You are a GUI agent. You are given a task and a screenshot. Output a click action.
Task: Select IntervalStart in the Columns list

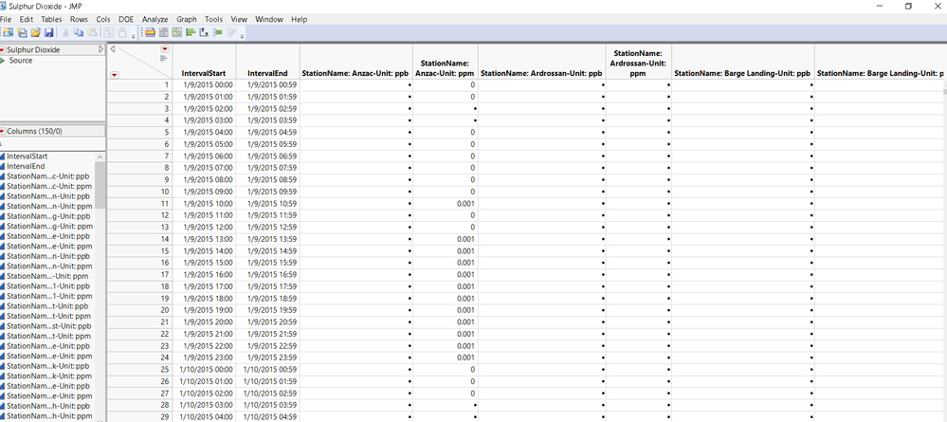pos(27,156)
